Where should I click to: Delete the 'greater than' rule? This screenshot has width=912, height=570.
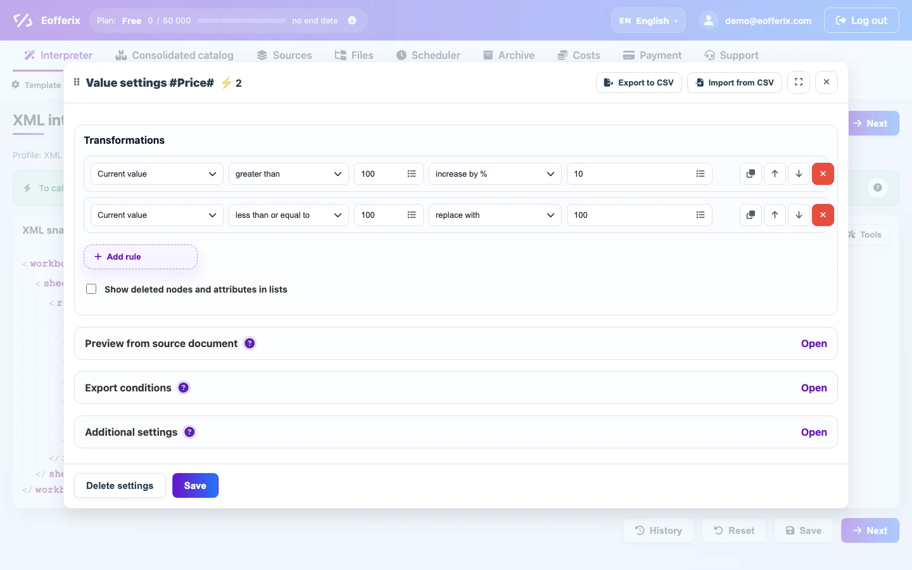pyautogui.click(x=823, y=174)
